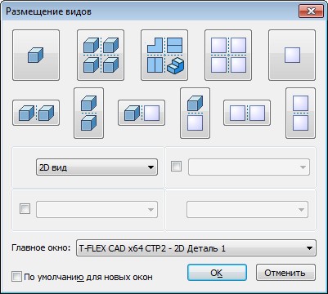The height and width of the screenshot is (294, 328).
Task: Choose 3D above 2D stacked layout
Action: pyautogui.click(x=195, y=113)
